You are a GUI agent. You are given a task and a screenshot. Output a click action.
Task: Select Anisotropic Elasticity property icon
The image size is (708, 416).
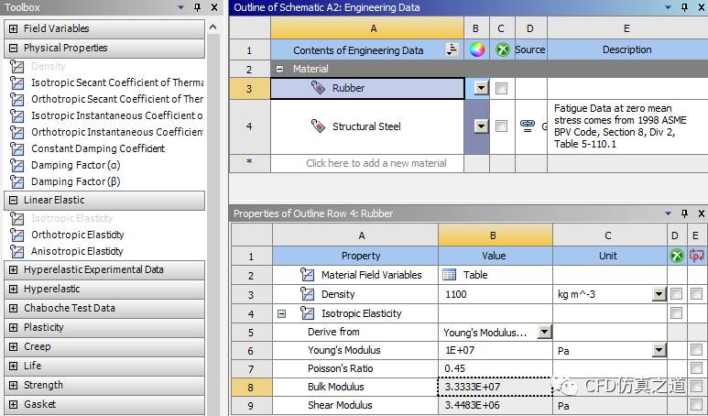(x=17, y=251)
